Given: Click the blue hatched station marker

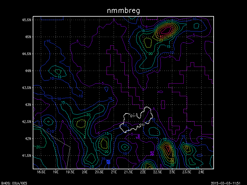Looking at the screenshot, I should [108, 162].
